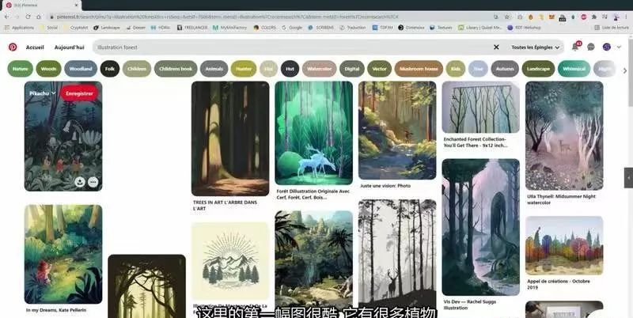Open the Pikachu board dropdown
The height and width of the screenshot is (318, 633).
pos(42,93)
